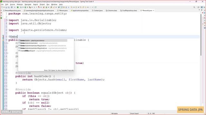Click the Debug bug toolbar icon

(x=21, y=7)
